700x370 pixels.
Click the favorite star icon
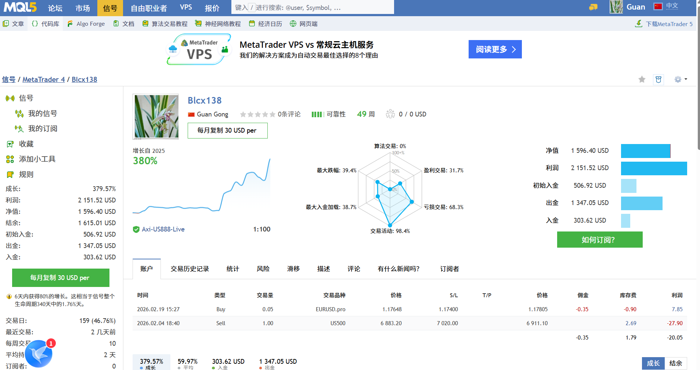point(642,79)
